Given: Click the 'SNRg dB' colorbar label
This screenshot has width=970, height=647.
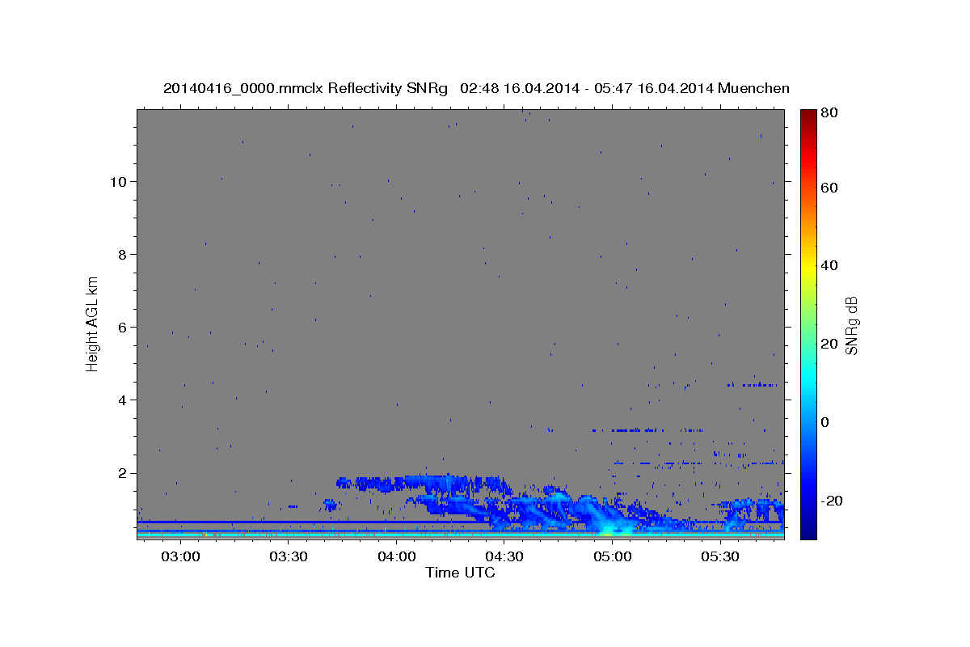Looking at the screenshot, I should click(x=851, y=325).
